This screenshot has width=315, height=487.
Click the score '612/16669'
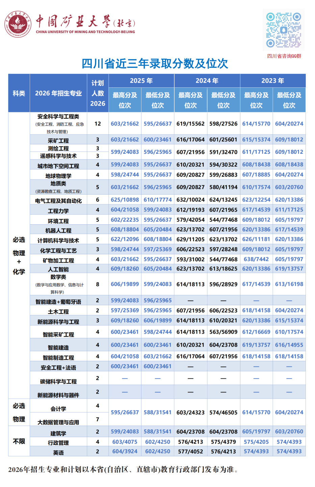[256, 332]
